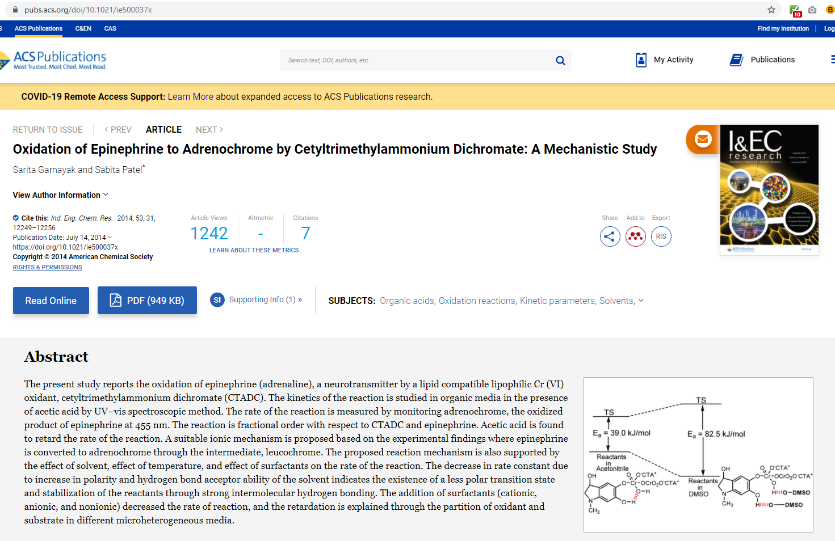The image size is (835, 541).
Task: Click the camera extension icon
Action: (812, 10)
